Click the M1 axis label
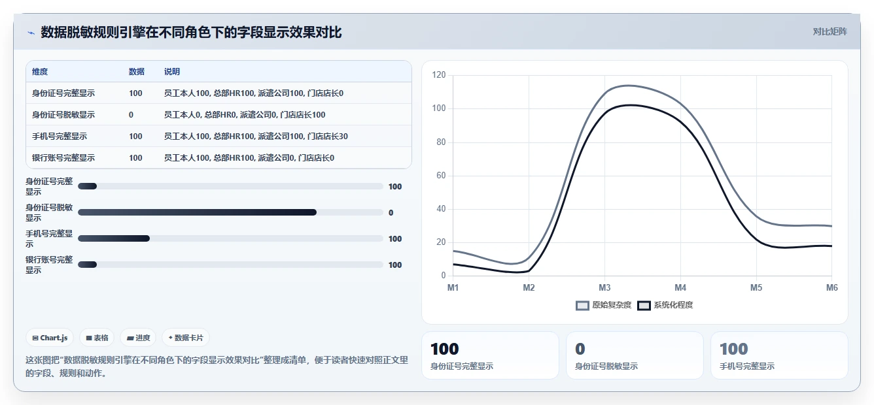Viewport: 874px width, 405px height. (x=453, y=287)
